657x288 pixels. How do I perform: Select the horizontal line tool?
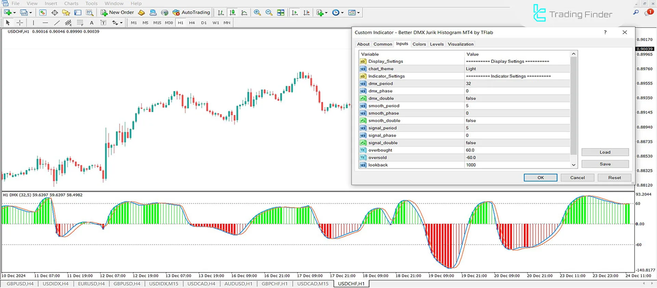[45, 23]
